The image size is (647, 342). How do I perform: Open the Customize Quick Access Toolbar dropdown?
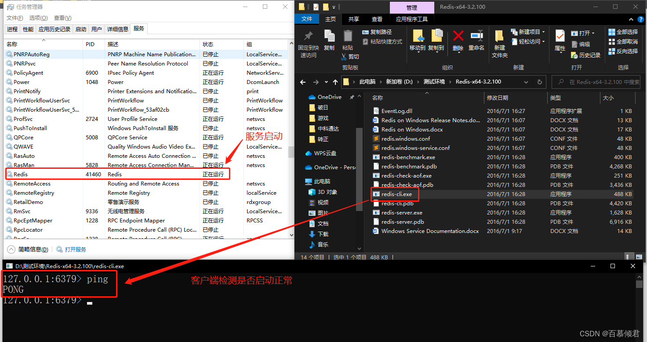pos(334,7)
